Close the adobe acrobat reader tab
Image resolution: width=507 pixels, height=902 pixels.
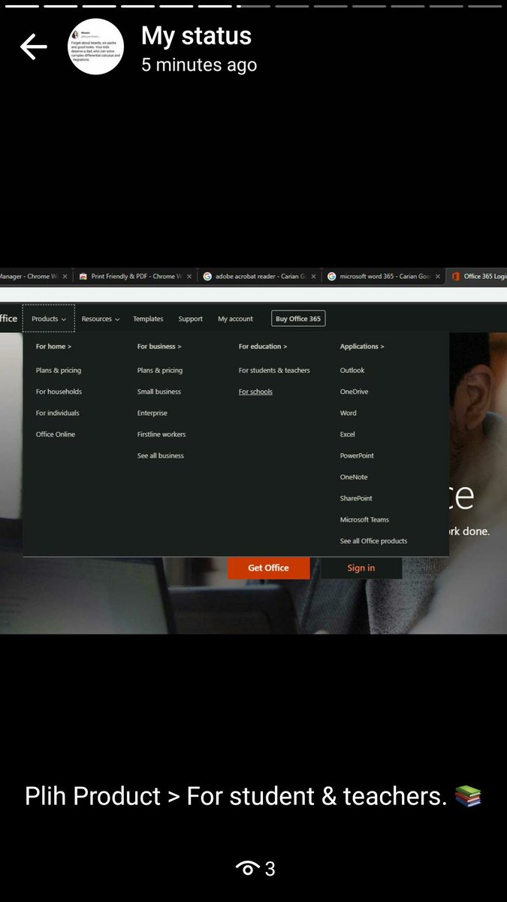pos(315,277)
